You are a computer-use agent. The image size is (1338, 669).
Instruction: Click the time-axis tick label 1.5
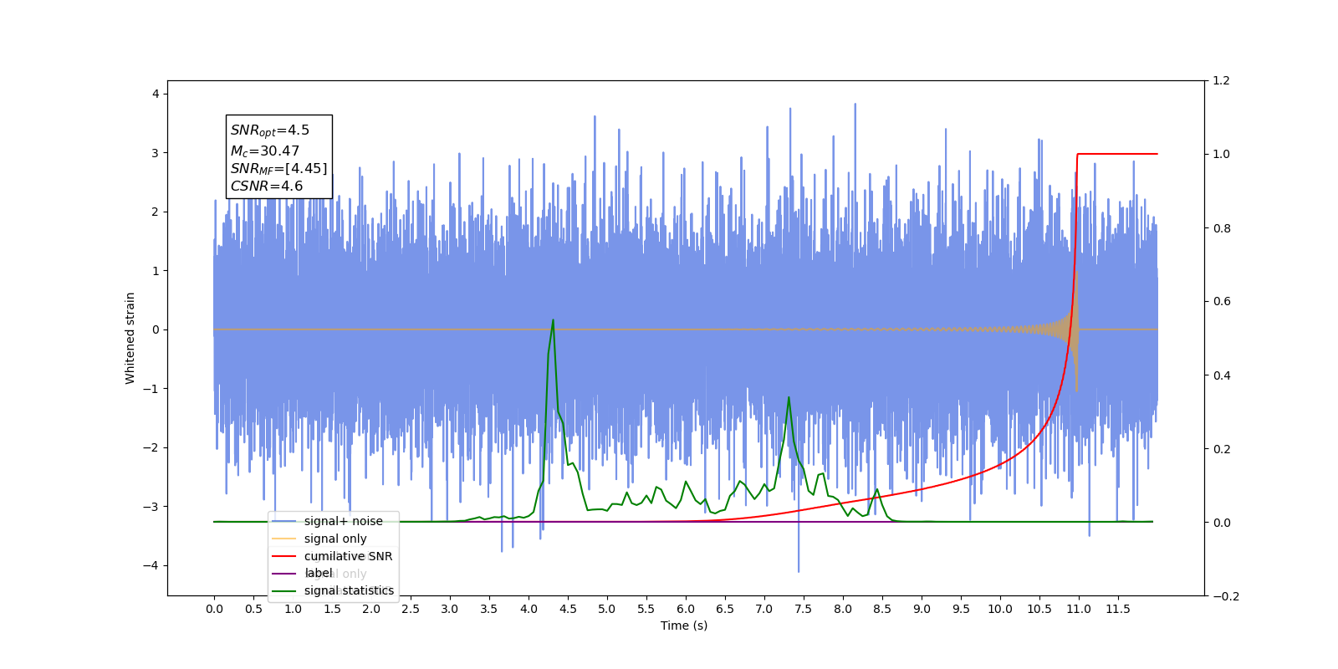point(332,609)
